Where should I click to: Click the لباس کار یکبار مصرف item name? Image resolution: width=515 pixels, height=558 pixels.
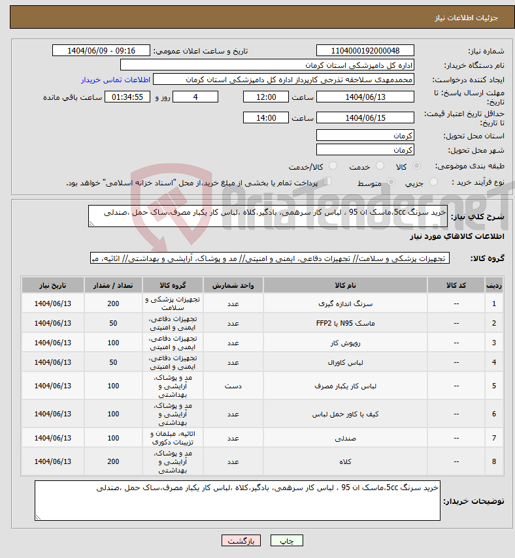[345, 386]
